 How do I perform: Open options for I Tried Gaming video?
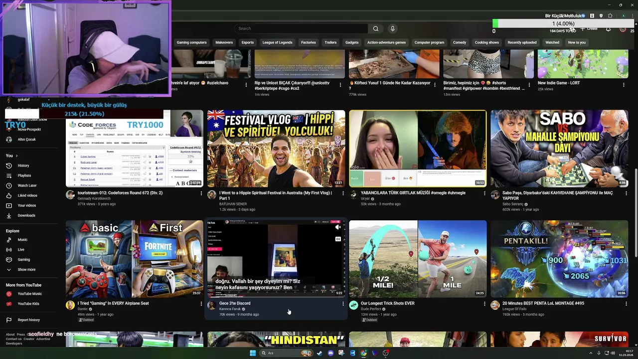(201, 304)
